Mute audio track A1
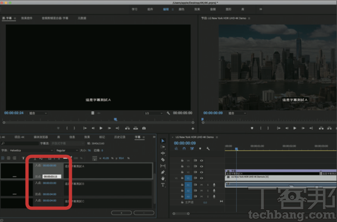 pyautogui.click(x=202, y=185)
